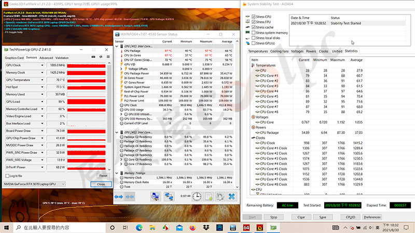
Task: Click GPU Clock red graph bar
Action: pyautogui.click(x=86, y=65)
